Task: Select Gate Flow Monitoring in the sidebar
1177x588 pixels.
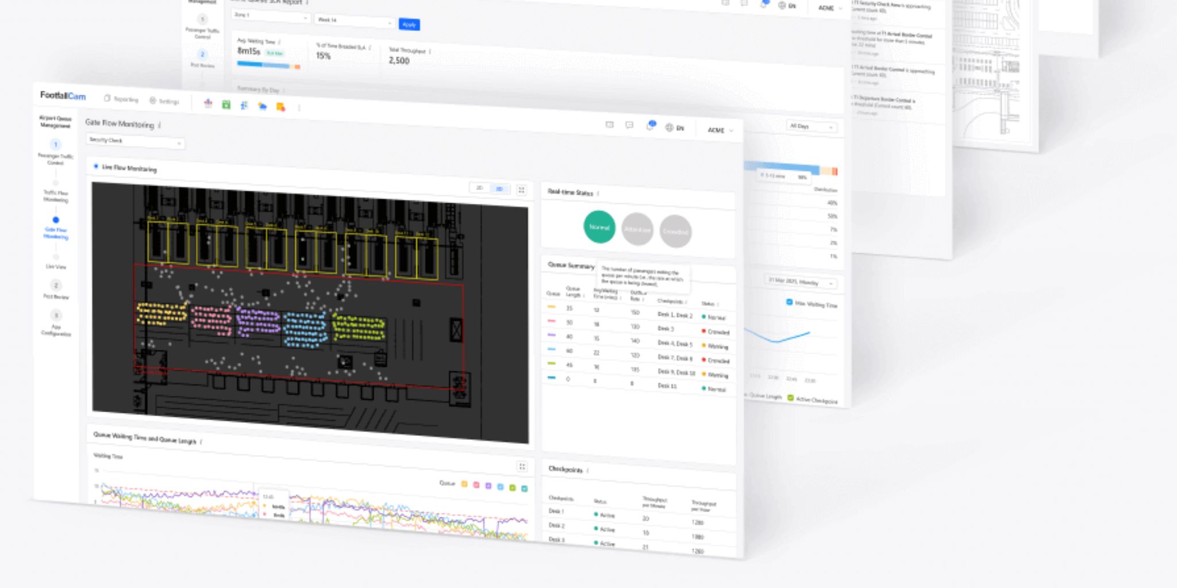Action: pyautogui.click(x=56, y=229)
